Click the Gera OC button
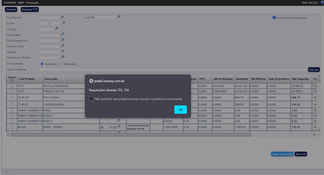 [x=301, y=154]
